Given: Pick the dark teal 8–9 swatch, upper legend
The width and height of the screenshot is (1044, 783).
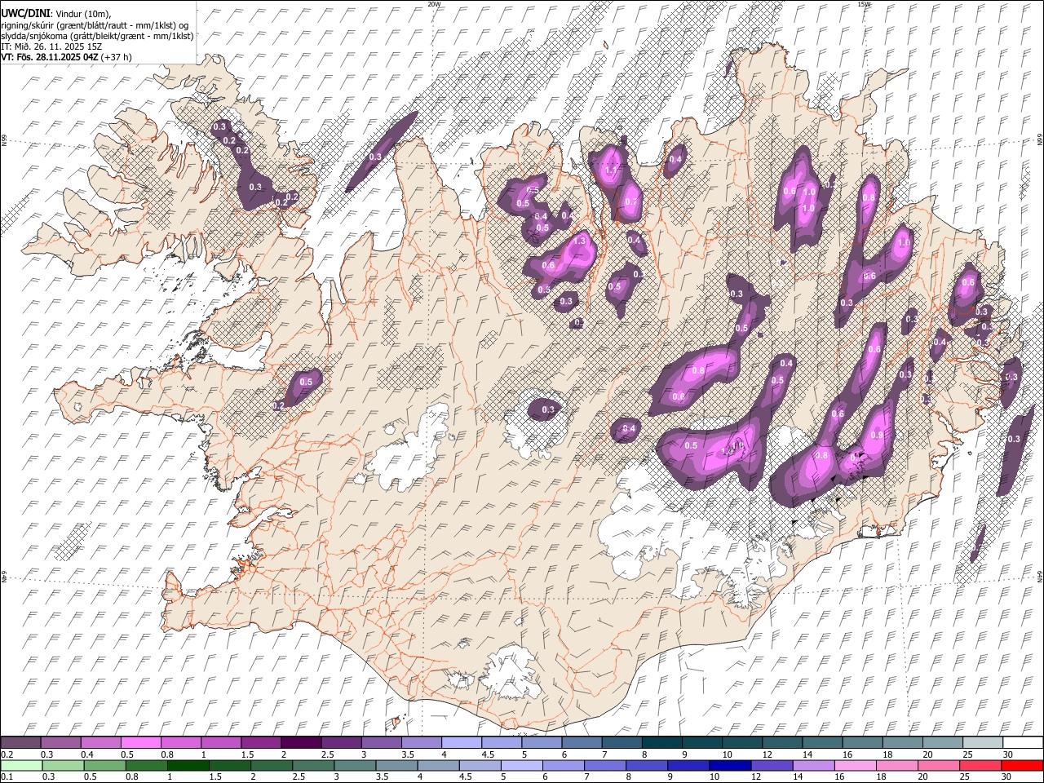Looking at the screenshot, I should pyautogui.click(x=661, y=743).
